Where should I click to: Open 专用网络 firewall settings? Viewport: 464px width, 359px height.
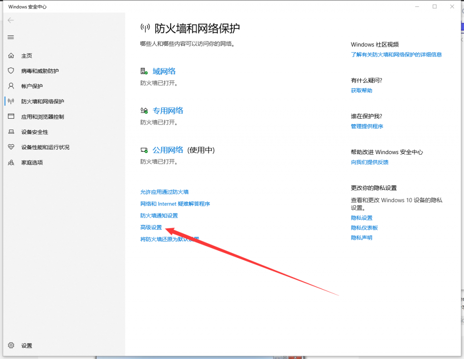pyautogui.click(x=168, y=111)
